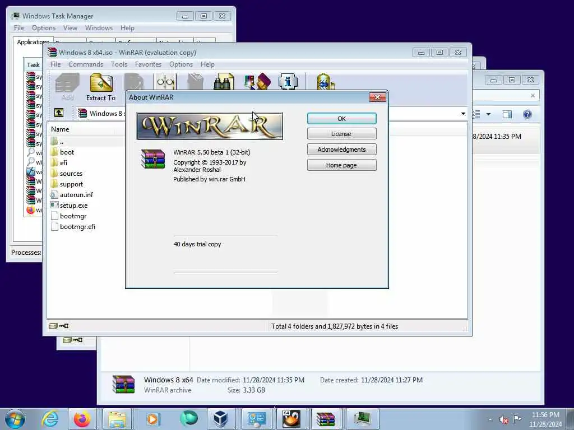This screenshot has width=574, height=430.
Task: Click the WinRAR books icon in the About dialog
Action: (153, 158)
